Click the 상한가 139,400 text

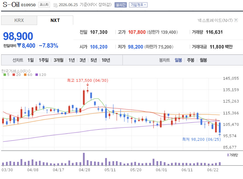[162, 32]
